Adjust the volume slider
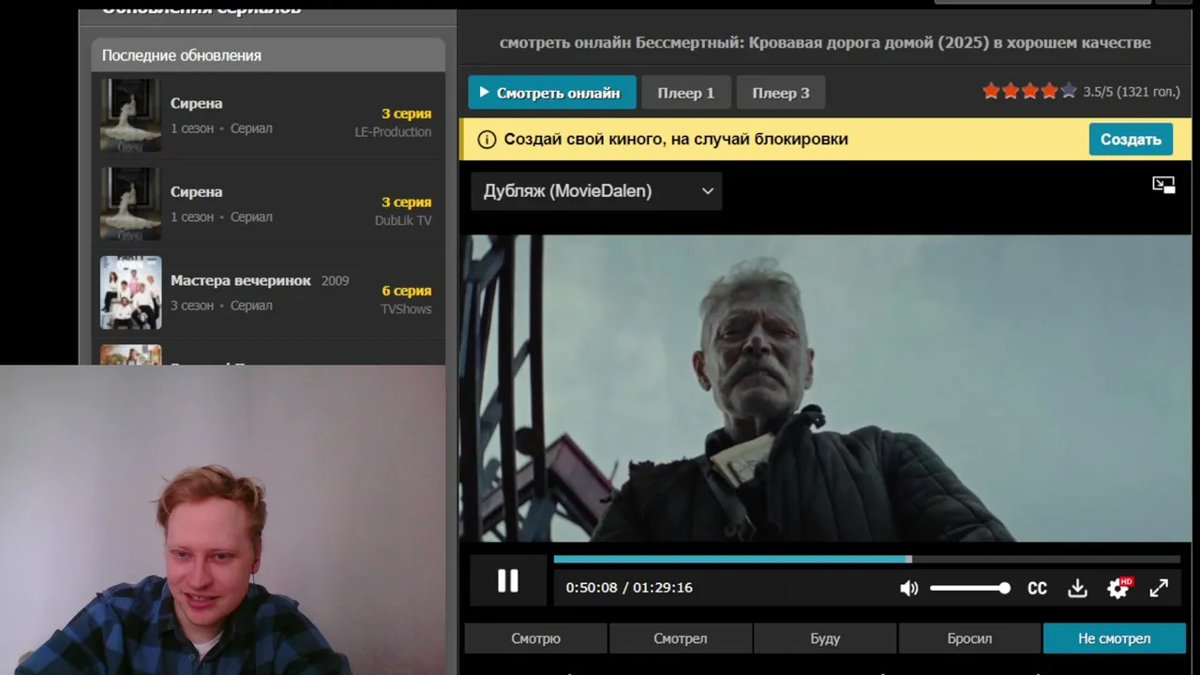 pyautogui.click(x=969, y=588)
